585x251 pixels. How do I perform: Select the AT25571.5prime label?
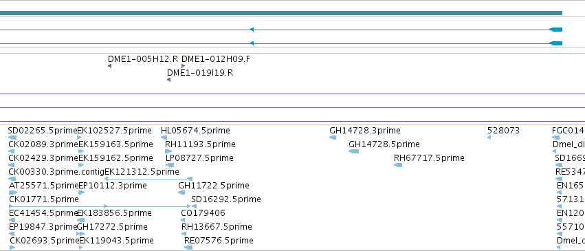click(43, 186)
